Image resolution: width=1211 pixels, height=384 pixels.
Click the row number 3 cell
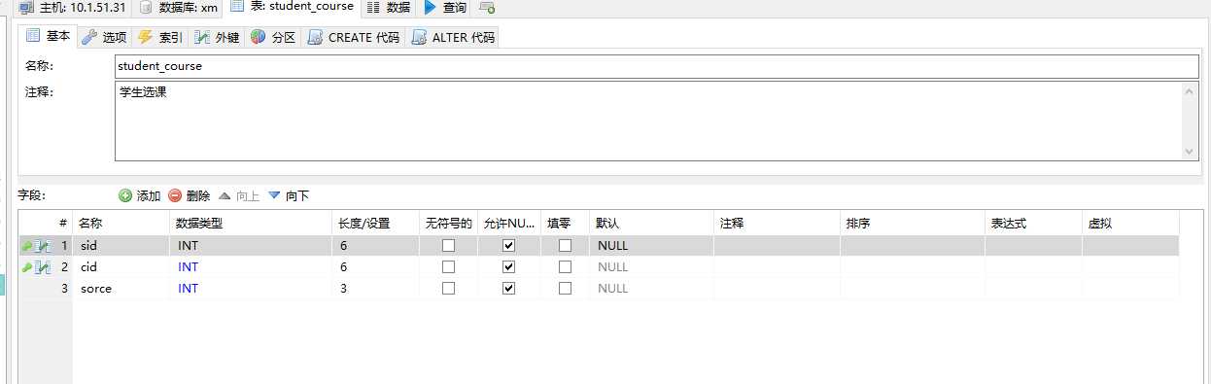point(46,289)
